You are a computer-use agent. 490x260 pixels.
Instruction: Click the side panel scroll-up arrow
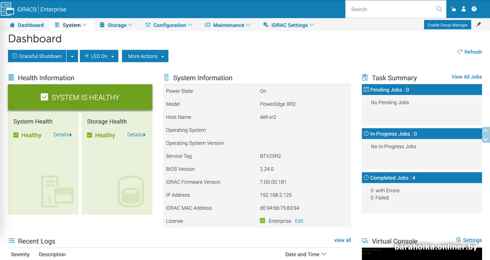click(x=486, y=131)
